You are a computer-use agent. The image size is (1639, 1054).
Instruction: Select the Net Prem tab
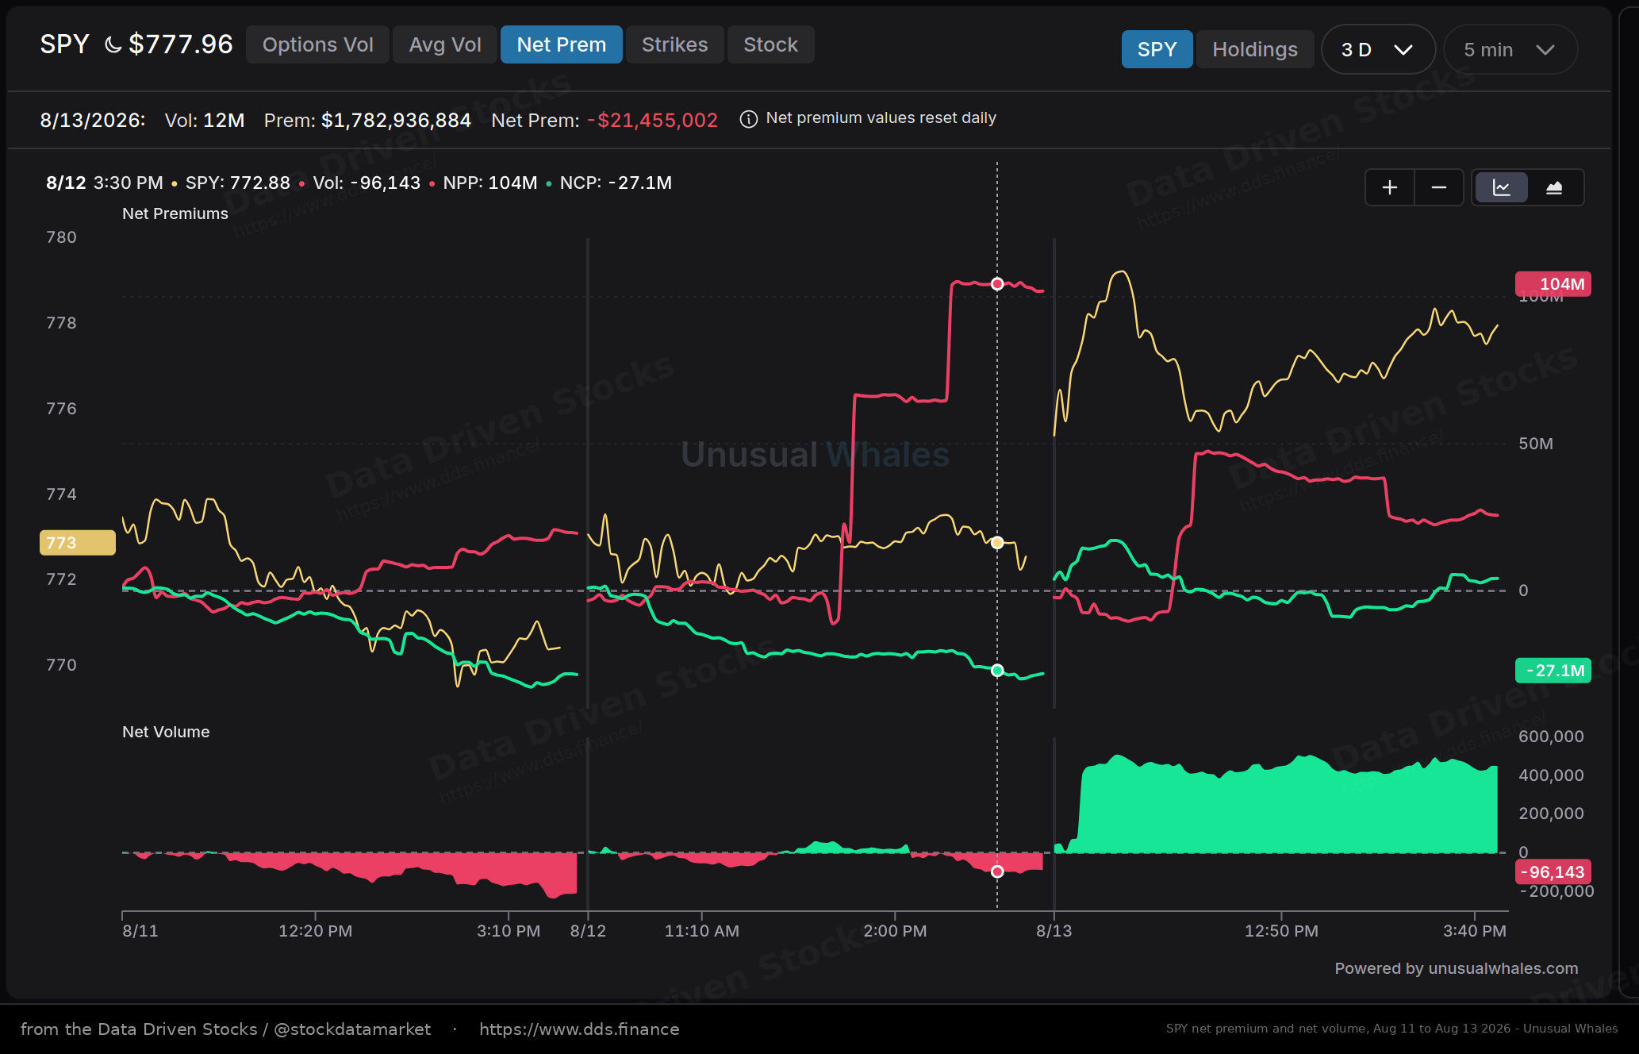pyautogui.click(x=562, y=44)
